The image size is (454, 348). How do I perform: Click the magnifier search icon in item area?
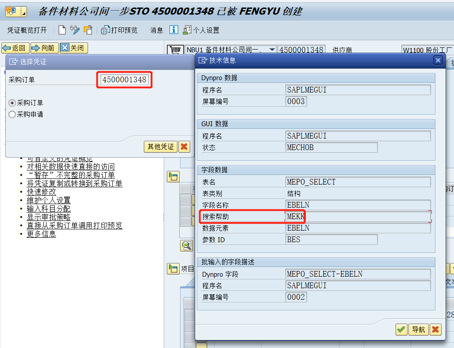click(186, 245)
